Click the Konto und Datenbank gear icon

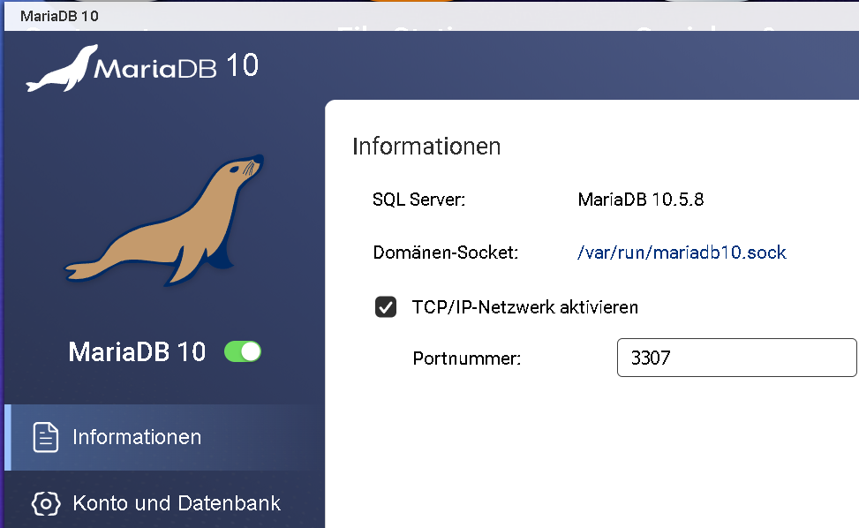[46, 503]
